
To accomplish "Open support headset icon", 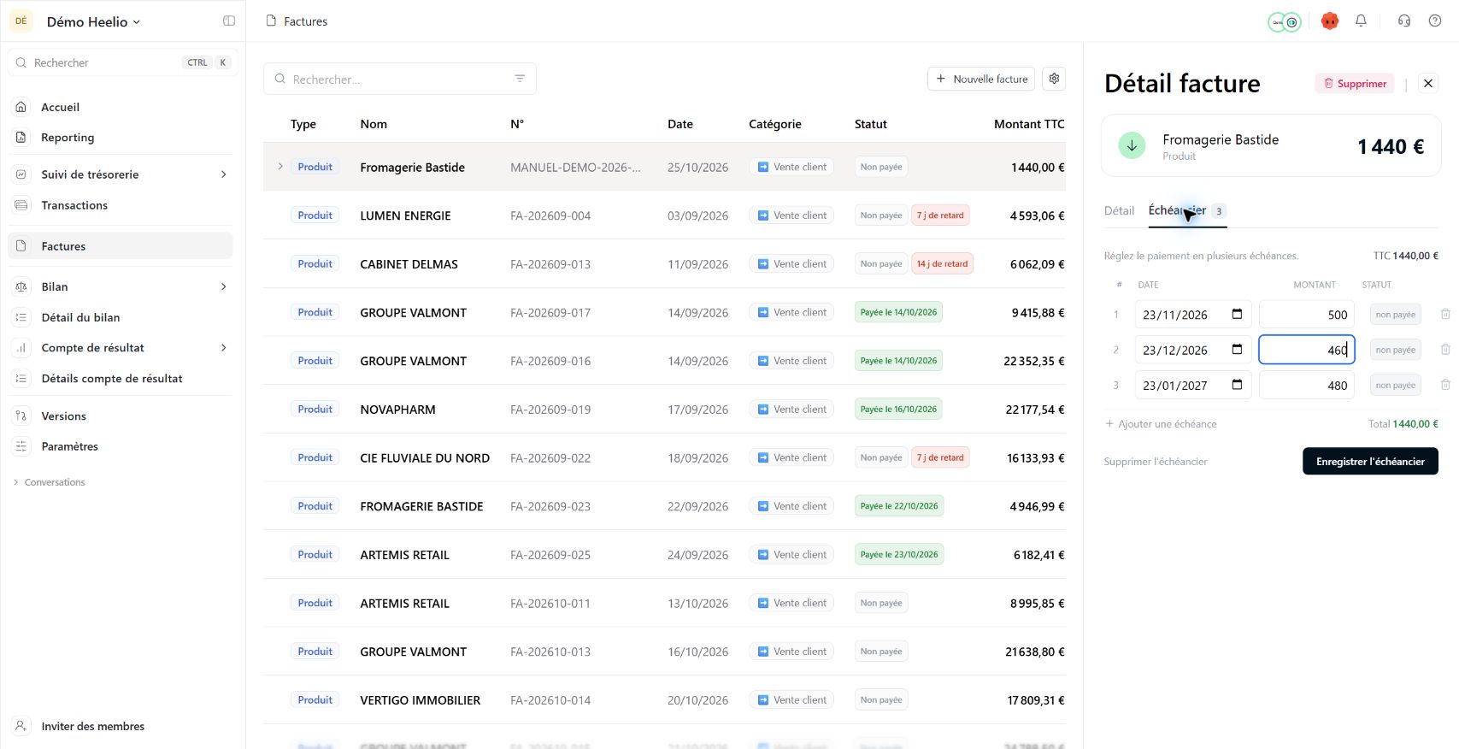I will click(1403, 21).
